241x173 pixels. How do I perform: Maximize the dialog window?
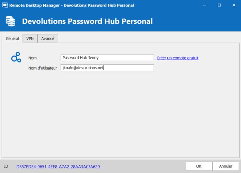pyautogui.click(x=219, y=5)
